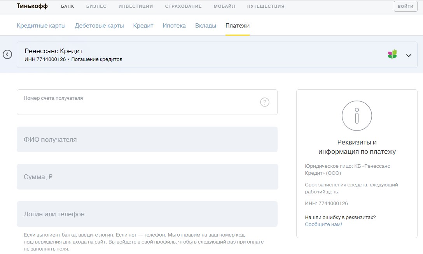Select Страхование in top navigation
The height and width of the screenshot is (254, 423).
pyautogui.click(x=183, y=6)
